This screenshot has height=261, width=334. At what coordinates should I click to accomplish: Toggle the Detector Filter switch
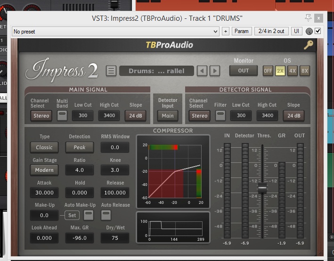pyautogui.click(x=220, y=116)
